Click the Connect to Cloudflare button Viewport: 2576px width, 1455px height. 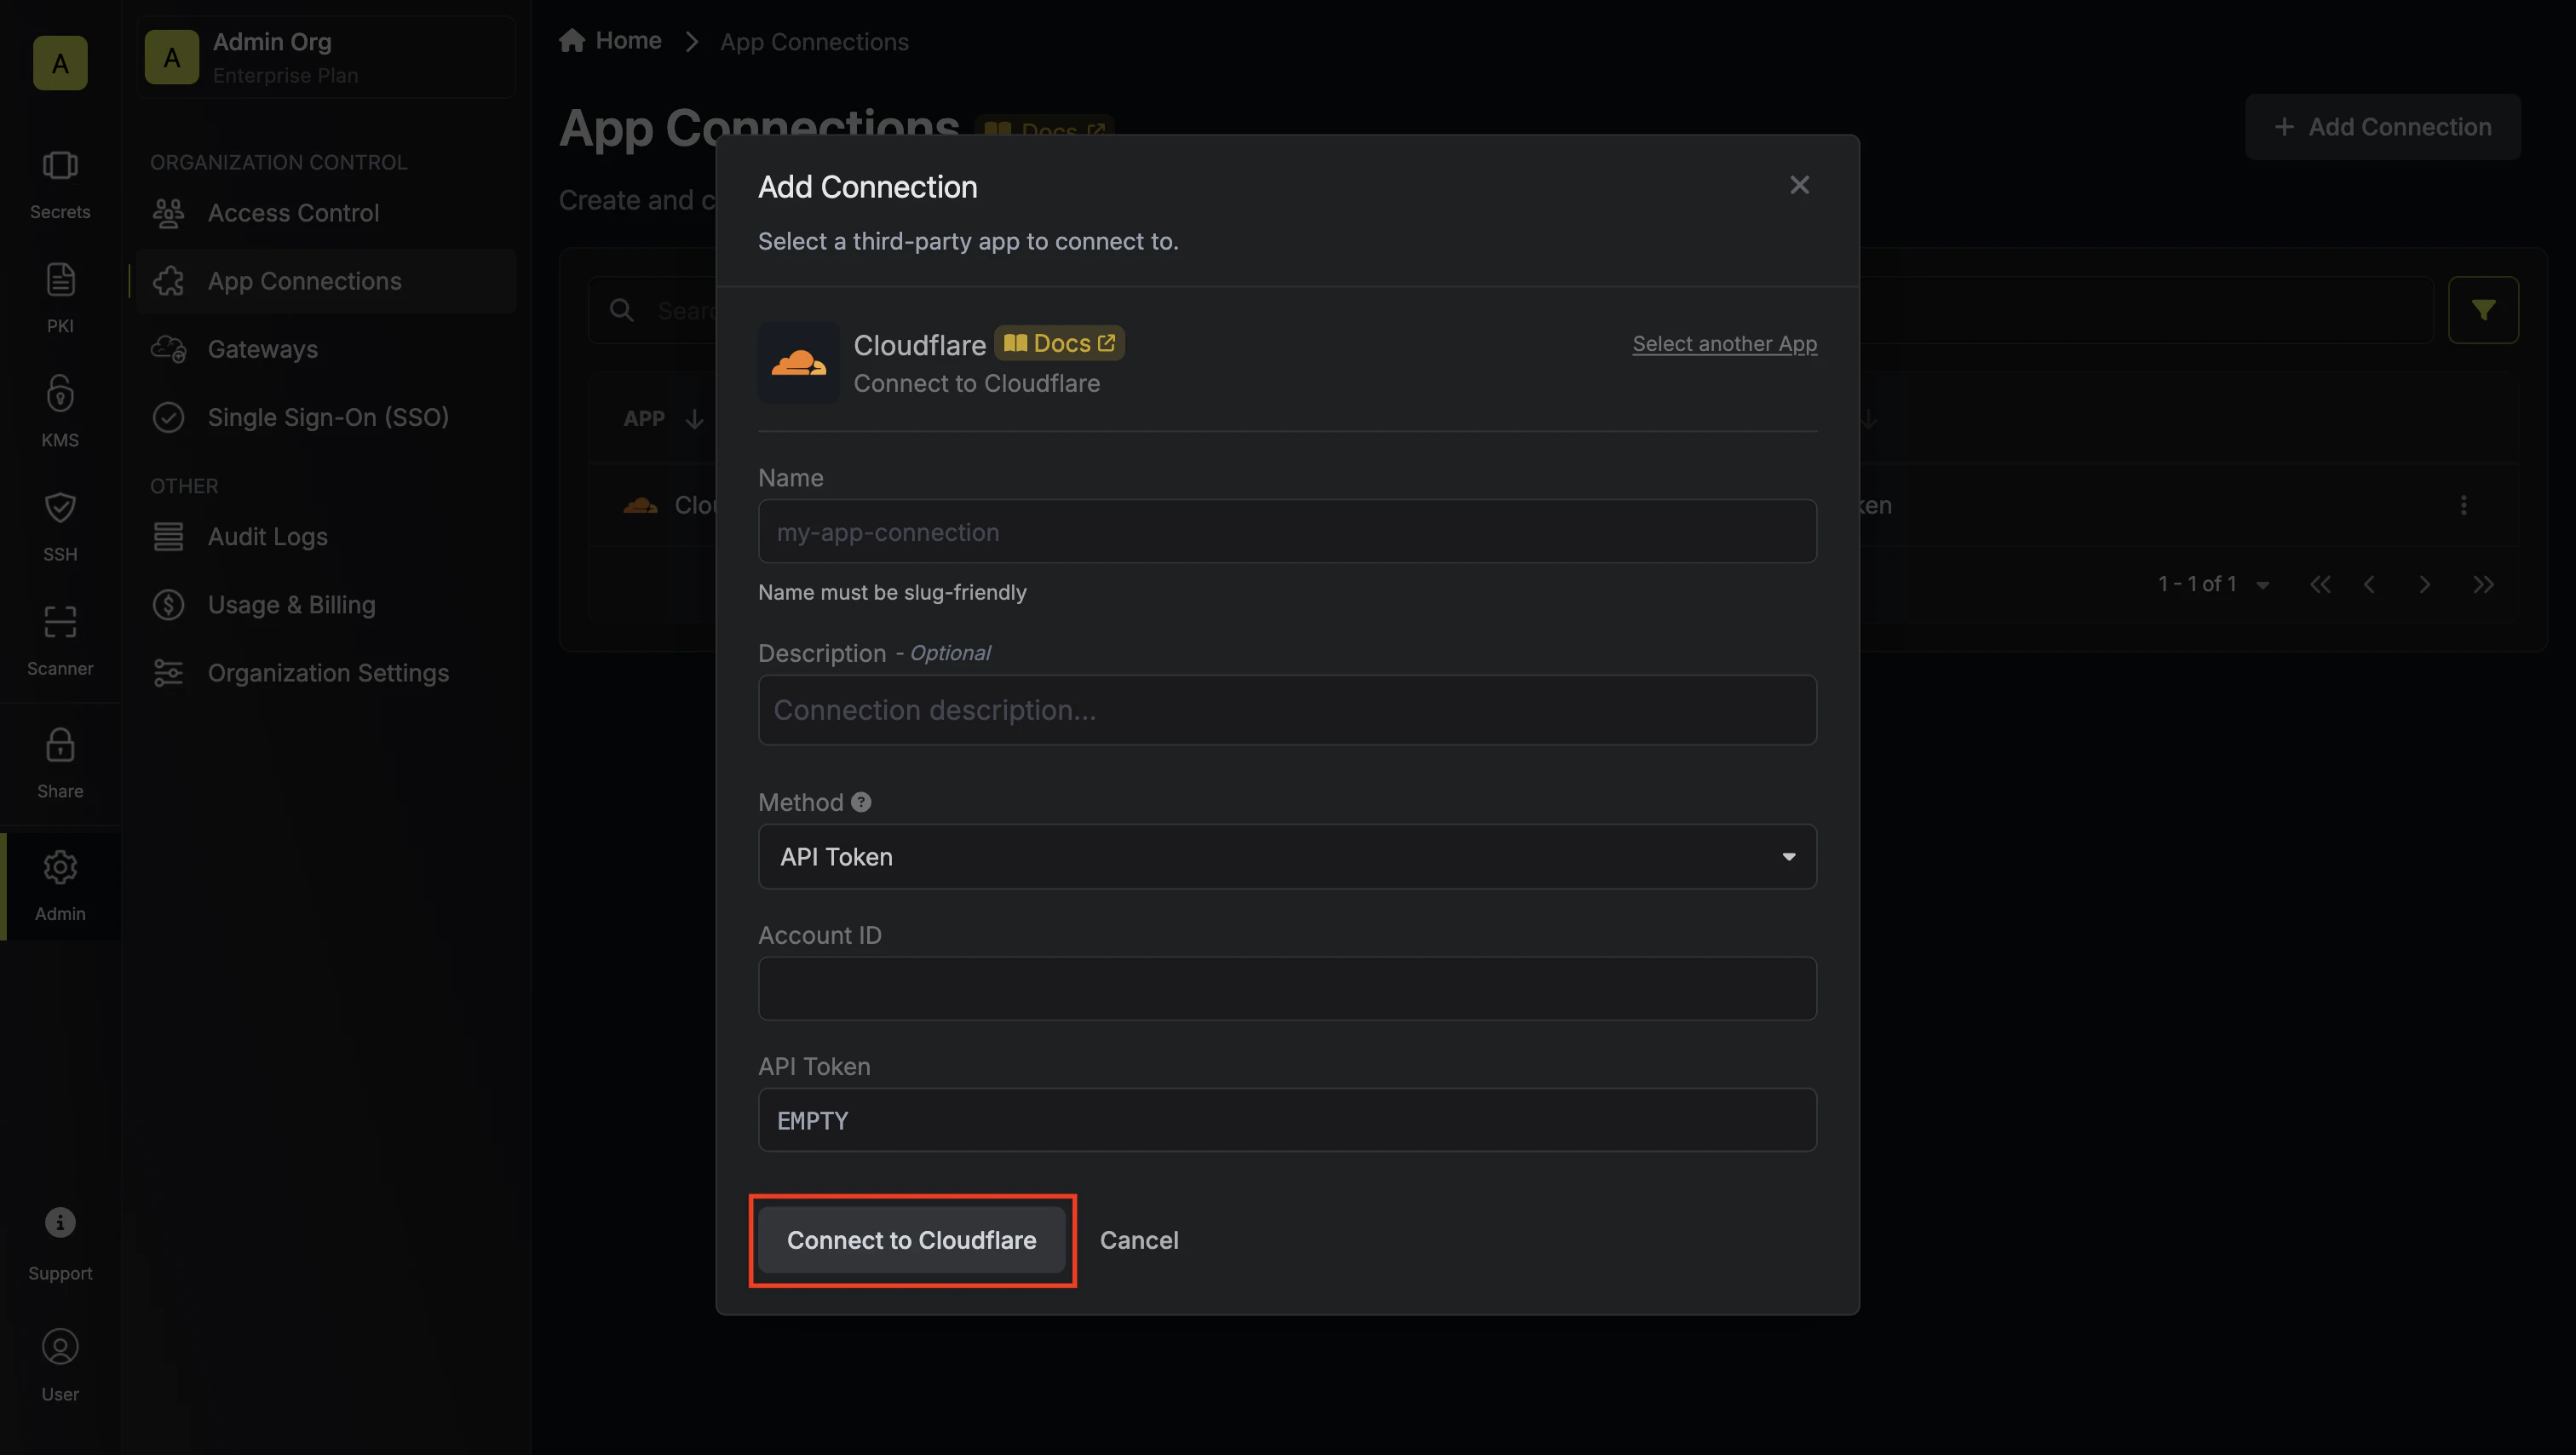tap(911, 1240)
